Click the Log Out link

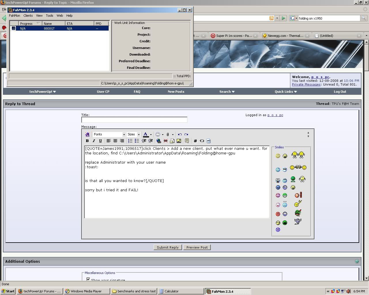click(340, 92)
